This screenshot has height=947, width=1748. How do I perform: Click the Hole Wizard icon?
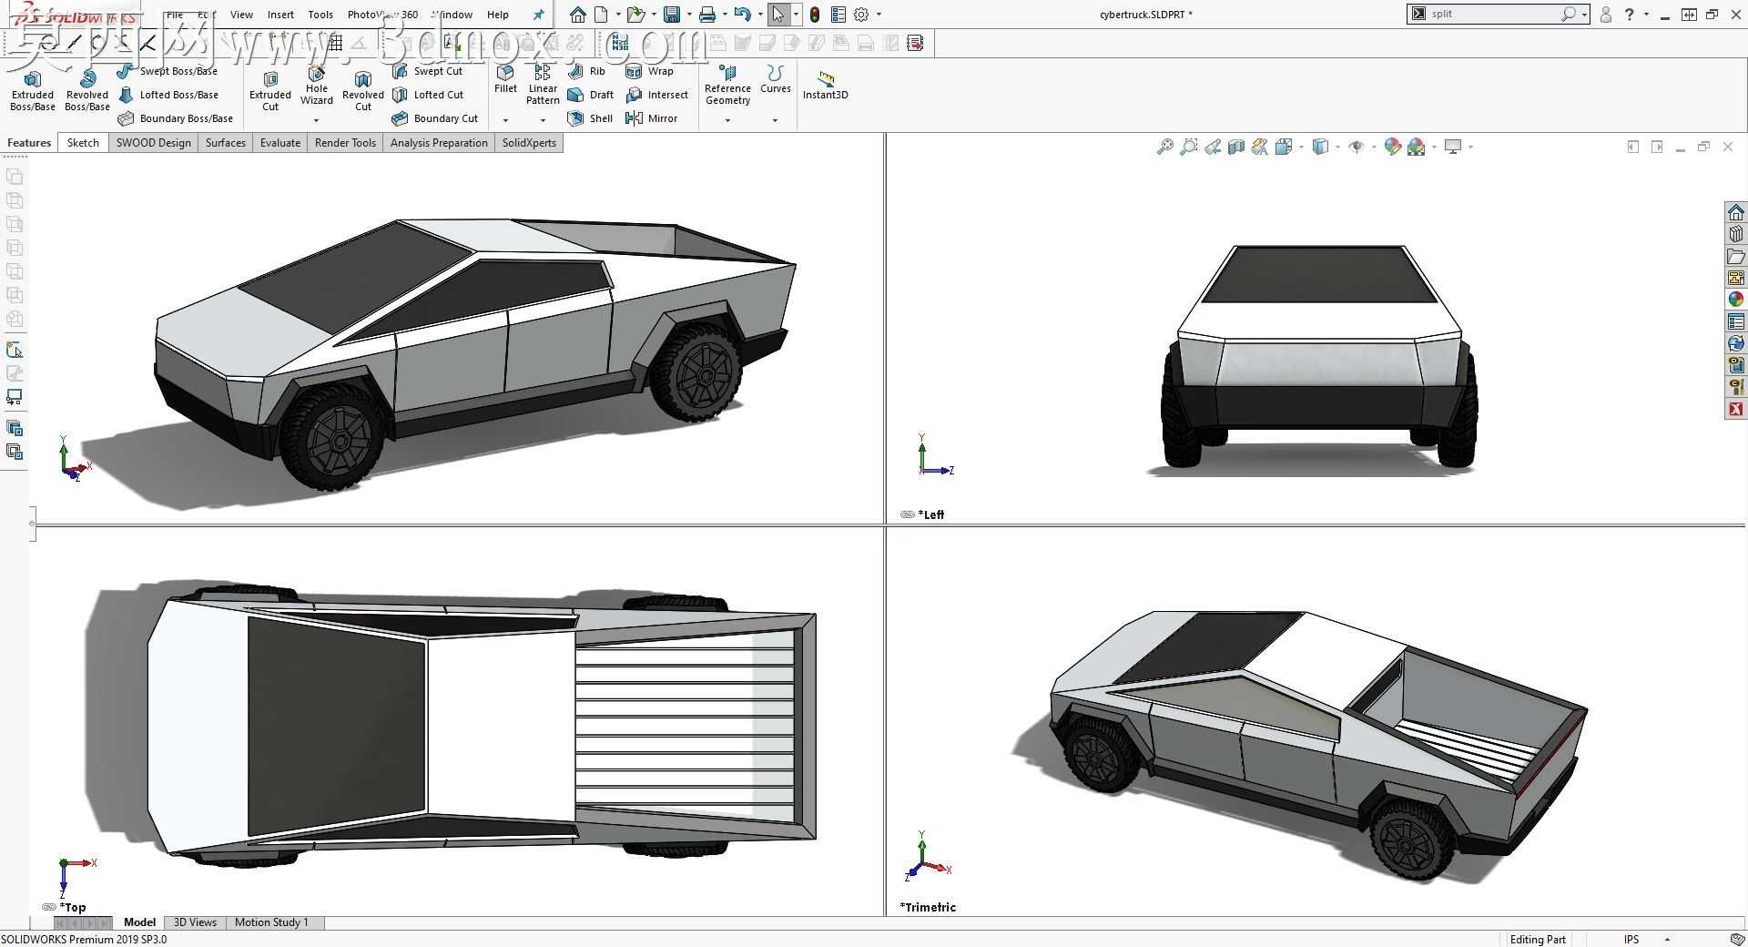point(317,86)
